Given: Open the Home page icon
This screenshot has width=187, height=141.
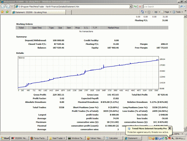Looking at the screenshot, I should pos(142,12).
